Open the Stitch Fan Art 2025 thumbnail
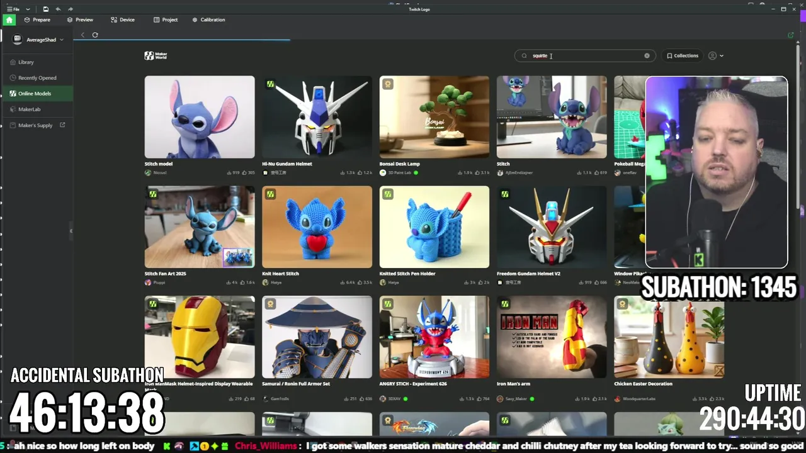The image size is (806, 453). 200,227
